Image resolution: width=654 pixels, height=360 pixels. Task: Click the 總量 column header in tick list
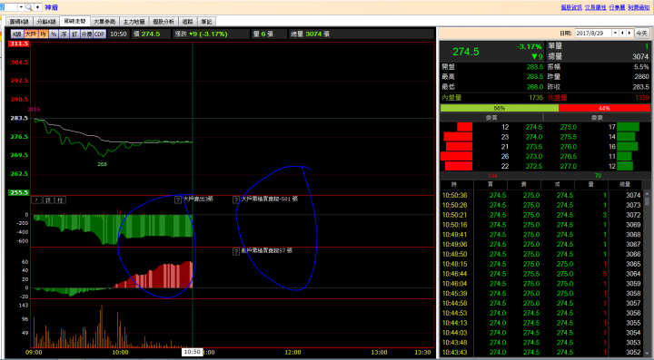click(x=624, y=184)
